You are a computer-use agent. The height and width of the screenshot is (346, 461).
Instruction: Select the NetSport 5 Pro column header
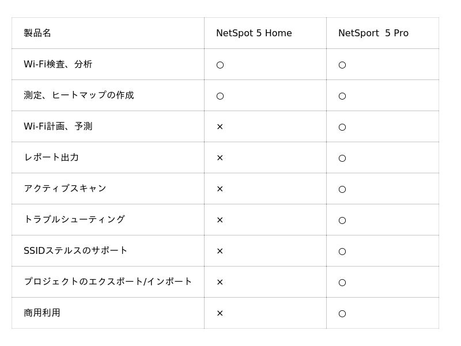(x=373, y=33)
